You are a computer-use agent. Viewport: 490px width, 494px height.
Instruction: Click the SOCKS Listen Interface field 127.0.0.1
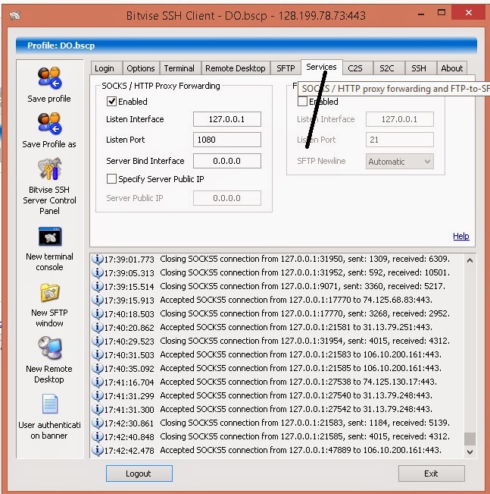pos(227,119)
